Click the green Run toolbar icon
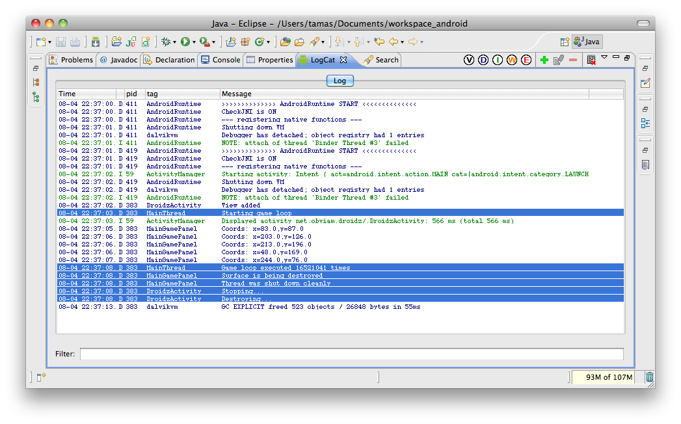 click(x=185, y=42)
